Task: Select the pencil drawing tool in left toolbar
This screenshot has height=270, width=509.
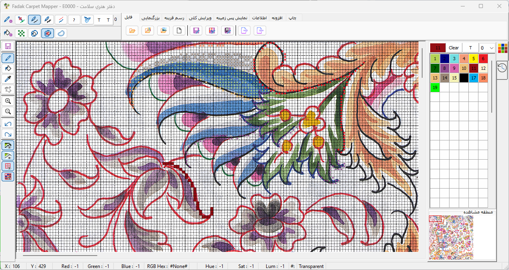Action: [x=8, y=58]
